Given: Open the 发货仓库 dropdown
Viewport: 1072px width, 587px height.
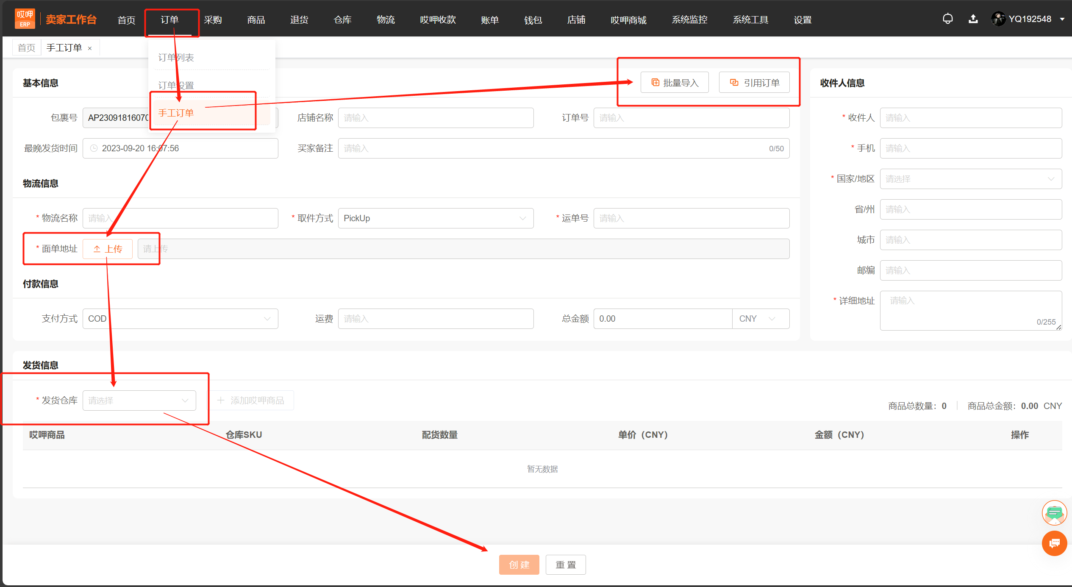Looking at the screenshot, I should [139, 401].
